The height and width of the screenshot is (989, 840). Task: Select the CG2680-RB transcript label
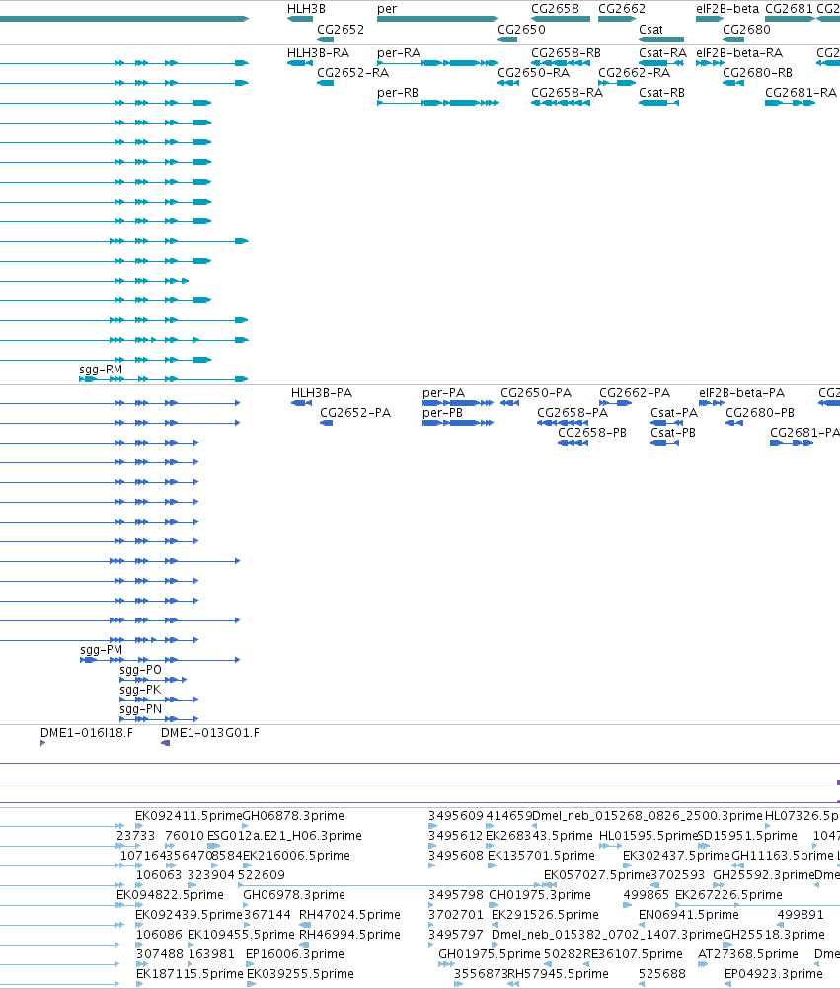pos(757,73)
